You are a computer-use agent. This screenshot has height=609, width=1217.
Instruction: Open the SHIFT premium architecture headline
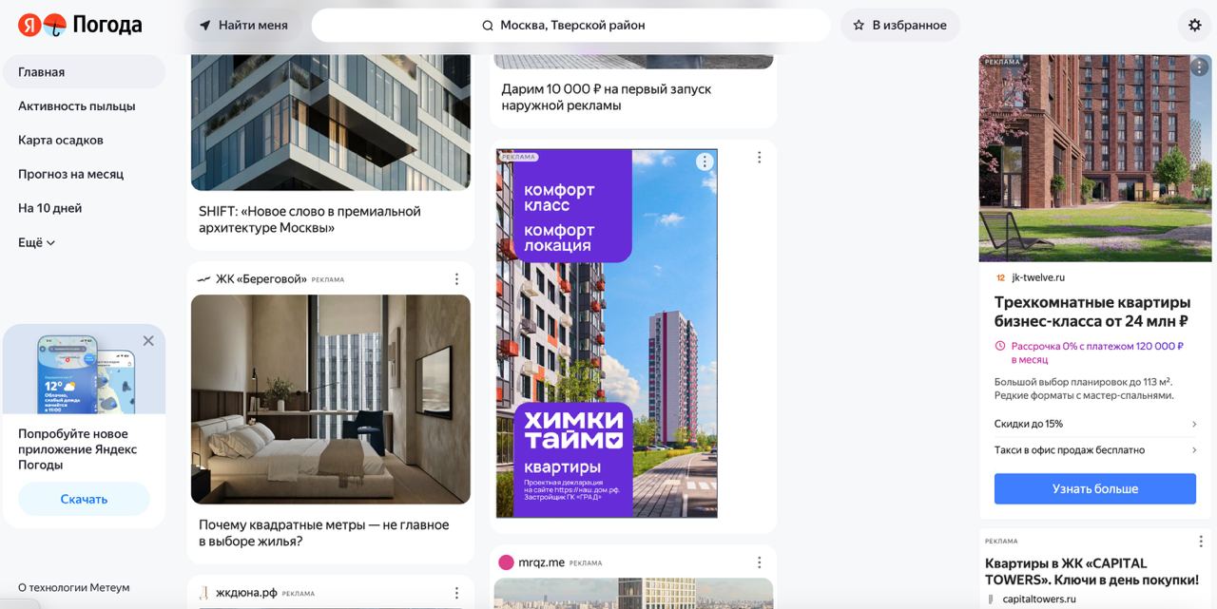click(310, 219)
